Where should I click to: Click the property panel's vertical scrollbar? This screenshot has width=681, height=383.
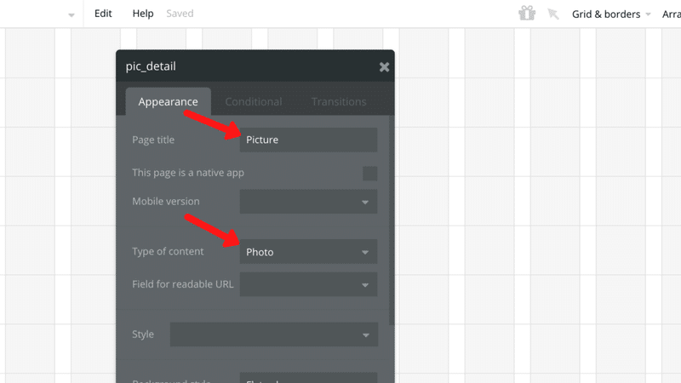coord(392,221)
